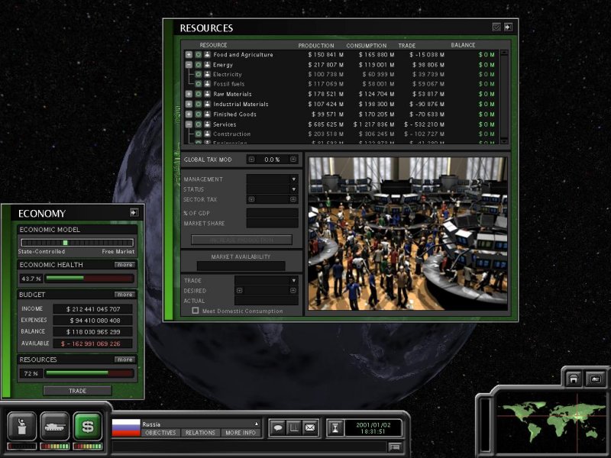Toggle the checkmark icon in Resources header
This screenshot has width=611, height=458.
point(496,27)
